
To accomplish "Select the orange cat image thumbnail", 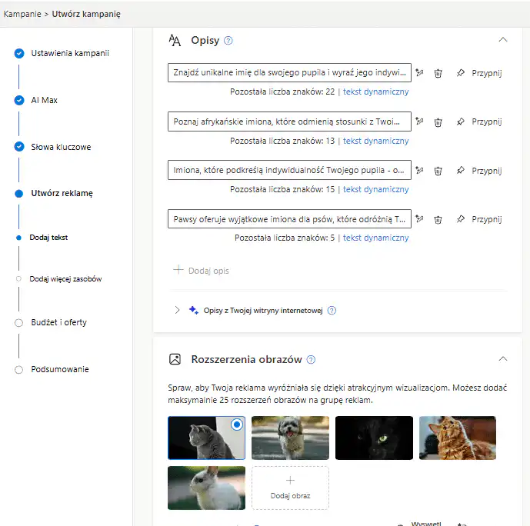I will [x=458, y=438].
